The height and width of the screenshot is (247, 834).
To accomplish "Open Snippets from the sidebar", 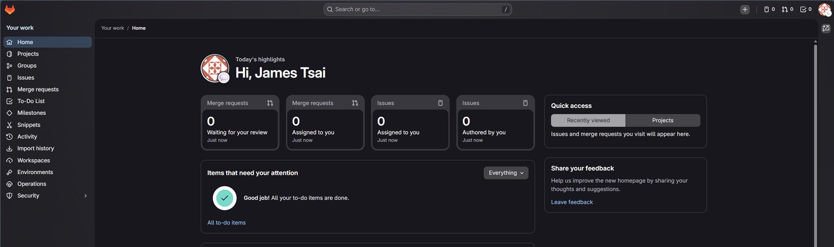I will click(29, 125).
